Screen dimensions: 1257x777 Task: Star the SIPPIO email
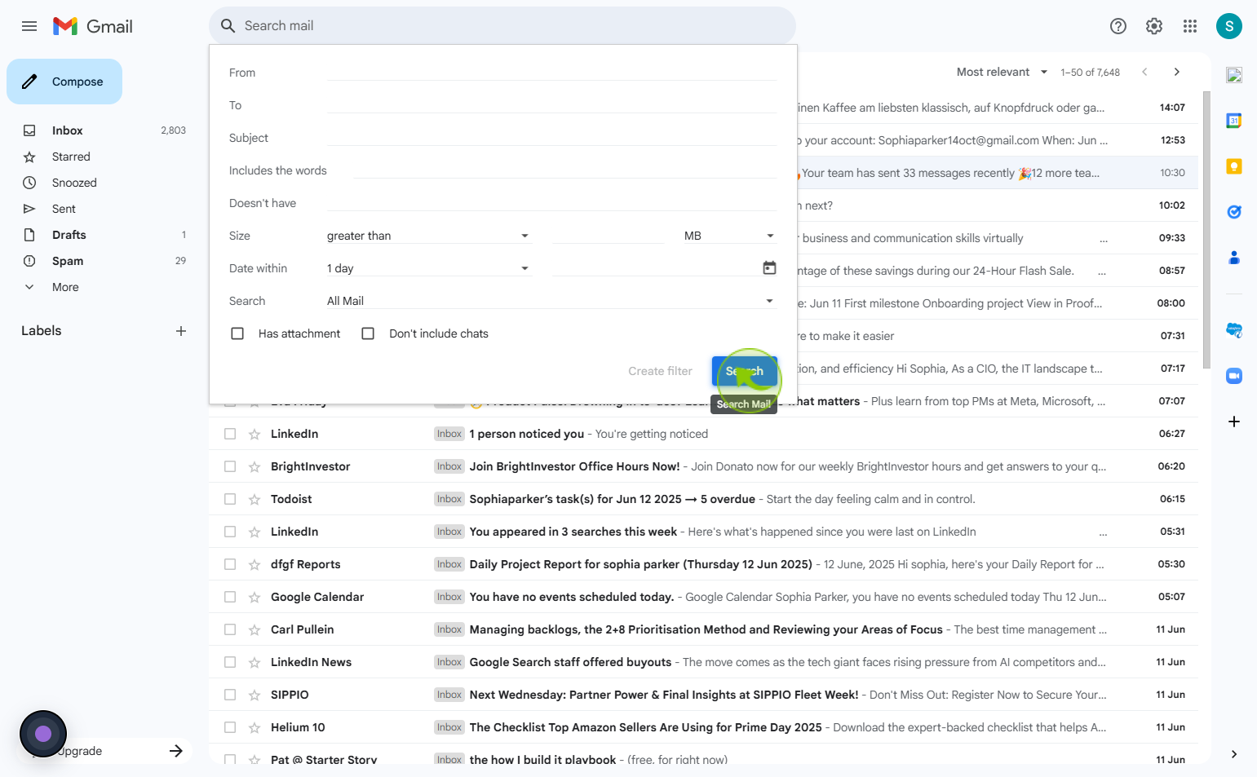[x=254, y=695]
